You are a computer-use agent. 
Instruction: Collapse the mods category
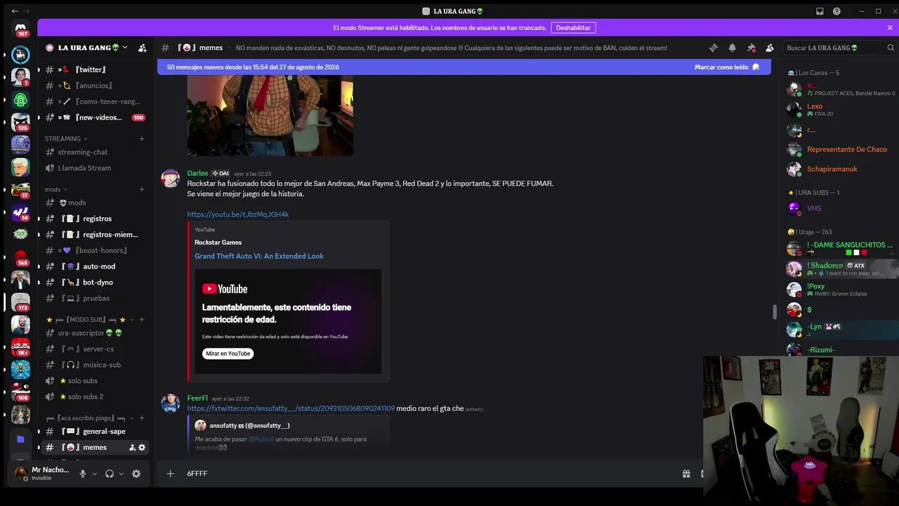[x=56, y=189]
